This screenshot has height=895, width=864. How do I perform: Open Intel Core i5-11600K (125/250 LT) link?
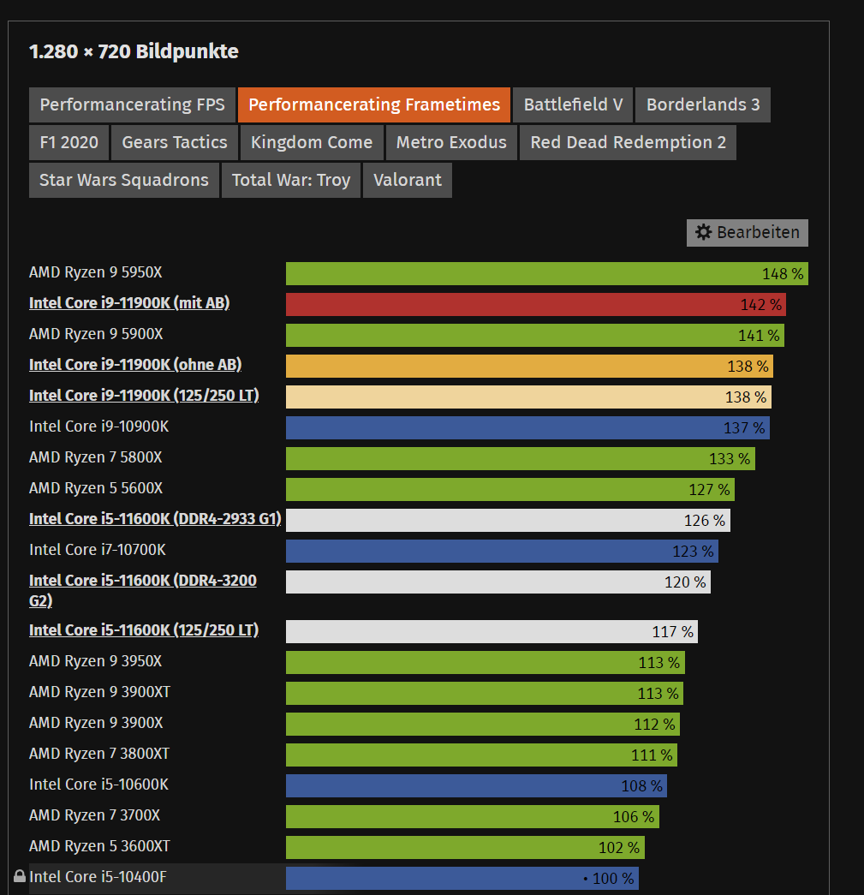click(x=144, y=629)
